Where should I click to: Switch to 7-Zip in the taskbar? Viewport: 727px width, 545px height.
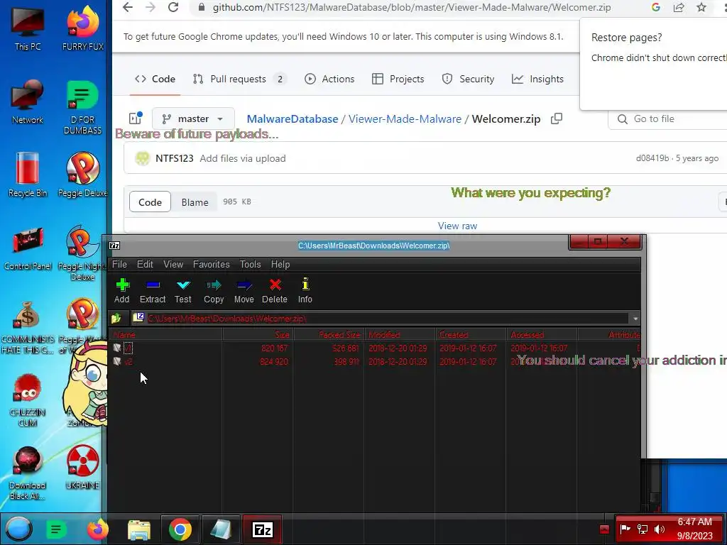[x=263, y=529]
